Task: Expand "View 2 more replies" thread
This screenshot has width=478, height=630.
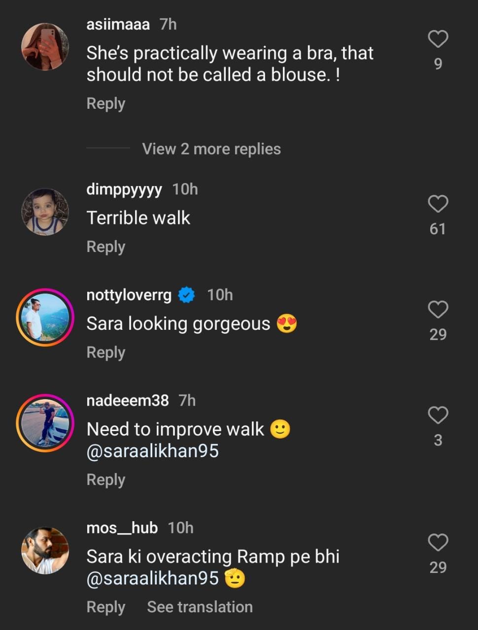Action: (211, 149)
